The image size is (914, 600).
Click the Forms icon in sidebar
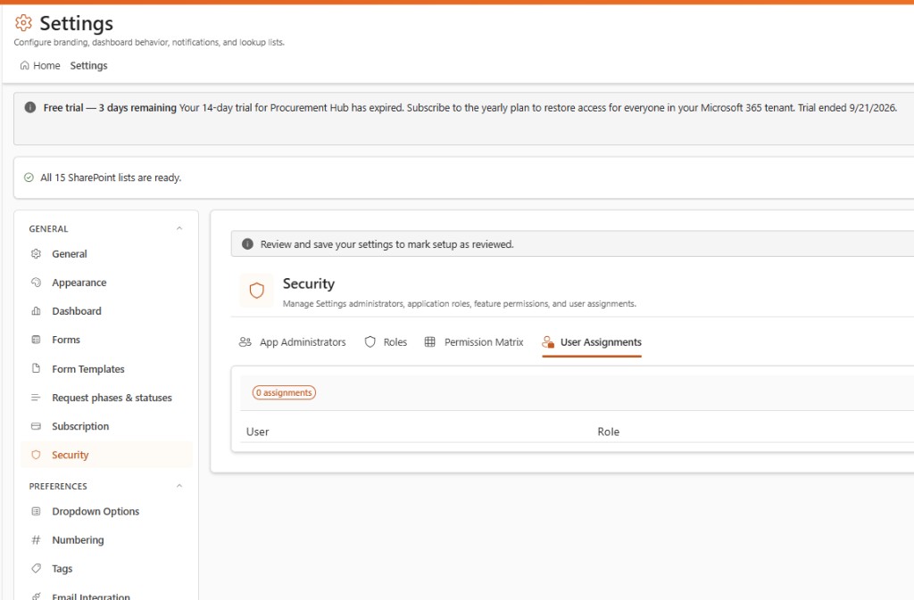[36, 340]
